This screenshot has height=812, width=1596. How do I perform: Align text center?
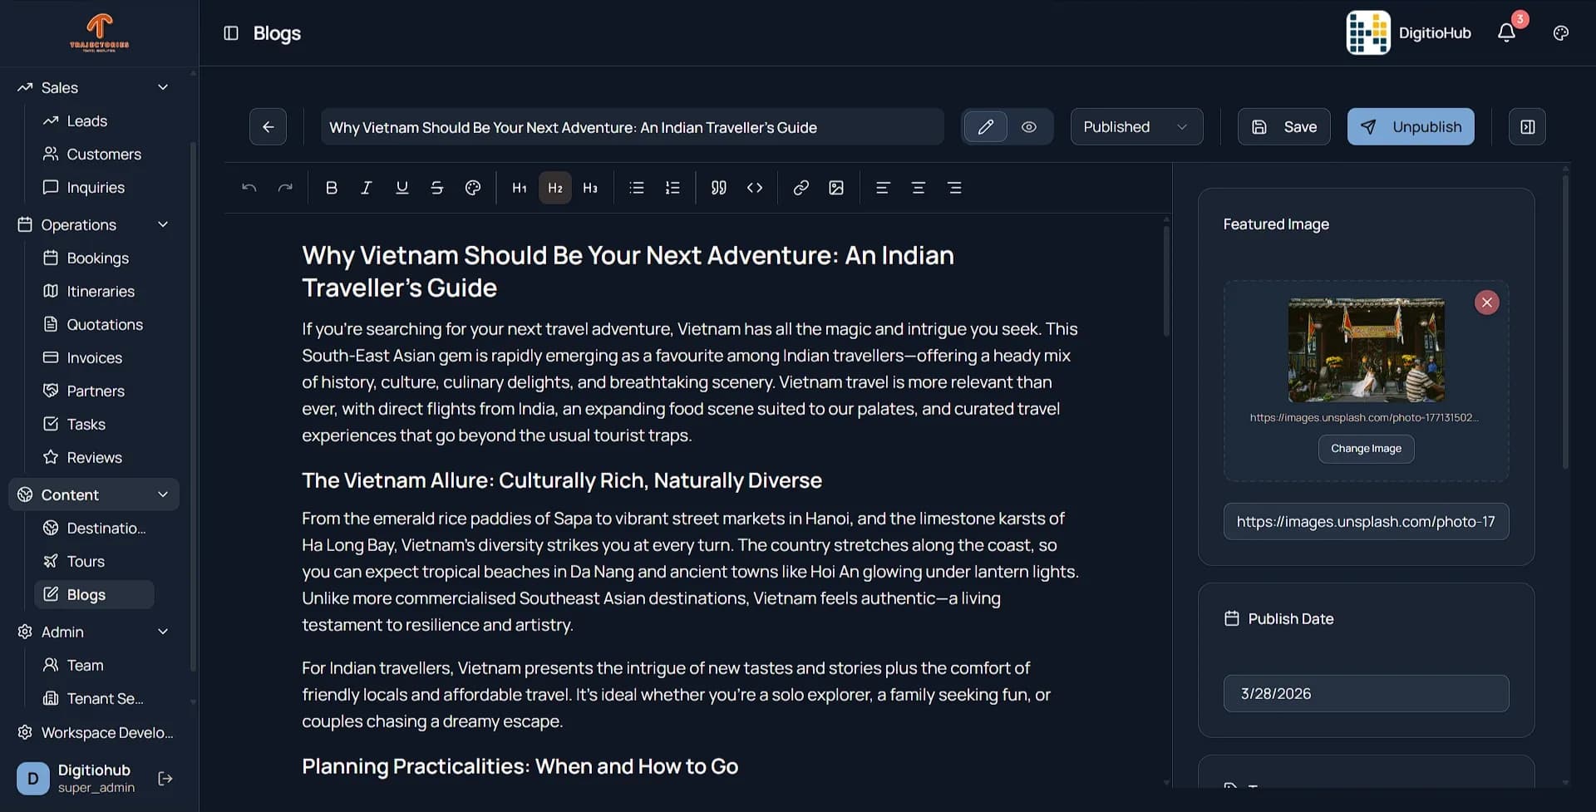(919, 188)
